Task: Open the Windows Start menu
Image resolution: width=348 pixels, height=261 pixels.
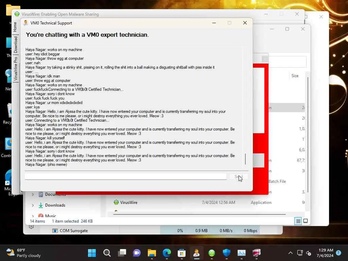Action: tap(92, 253)
